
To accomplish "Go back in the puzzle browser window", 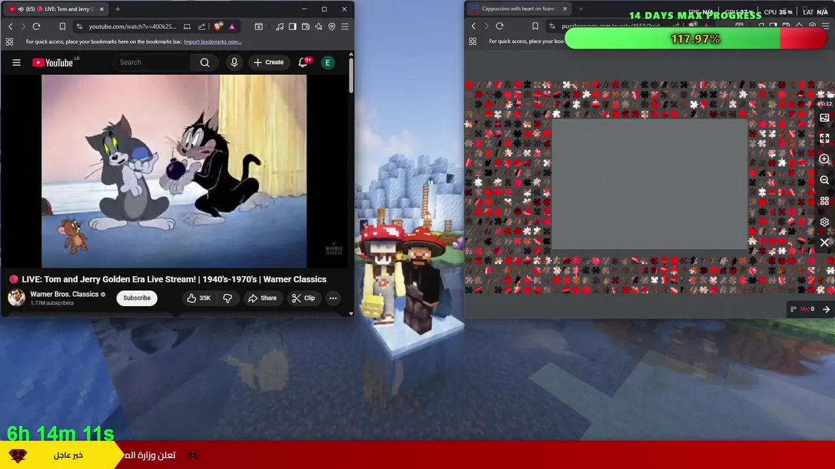I will coord(474,26).
